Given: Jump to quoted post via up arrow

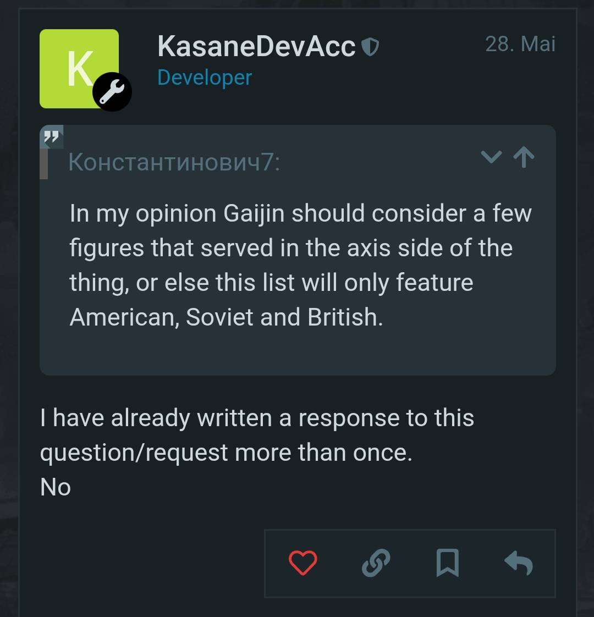Looking at the screenshot, I should [524, 158].
